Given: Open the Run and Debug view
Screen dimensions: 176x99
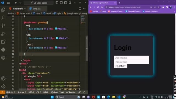Looking at the screenshot, I should click(3, 34).
